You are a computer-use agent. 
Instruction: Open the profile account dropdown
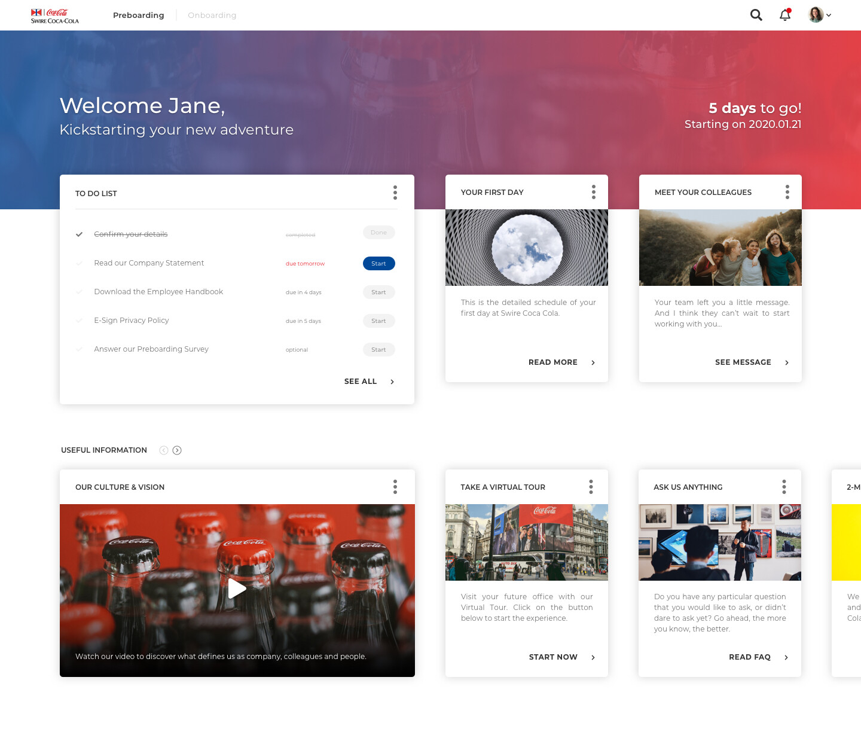829,15
